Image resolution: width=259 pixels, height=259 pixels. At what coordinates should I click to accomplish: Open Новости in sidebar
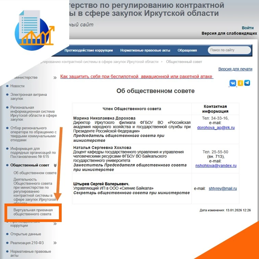[17, 86]
